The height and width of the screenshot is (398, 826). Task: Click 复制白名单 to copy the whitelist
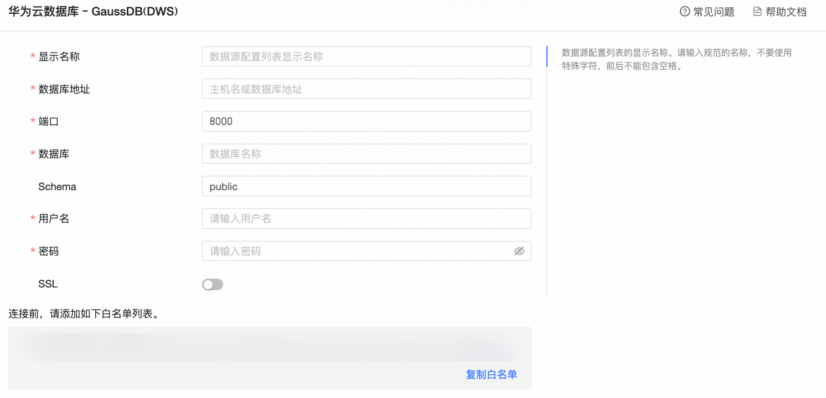tap(492, 374)
